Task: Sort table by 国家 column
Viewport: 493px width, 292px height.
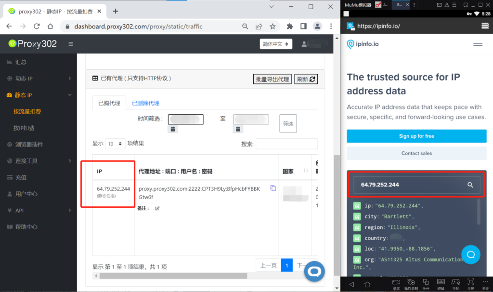Action: (x=306, y=171)
